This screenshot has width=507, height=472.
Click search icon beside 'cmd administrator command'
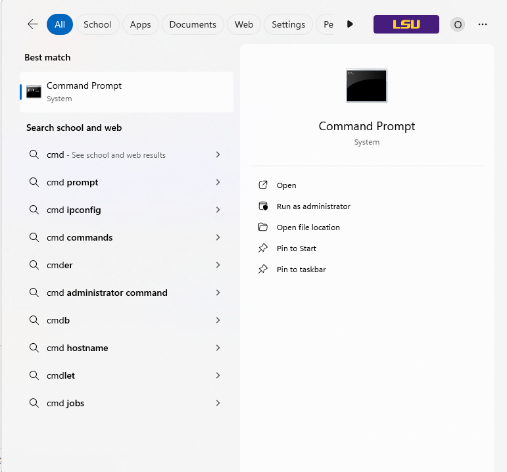34,293
